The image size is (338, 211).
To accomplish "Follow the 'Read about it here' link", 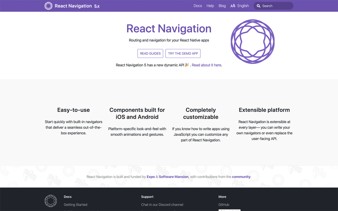I will click(206, 65).
